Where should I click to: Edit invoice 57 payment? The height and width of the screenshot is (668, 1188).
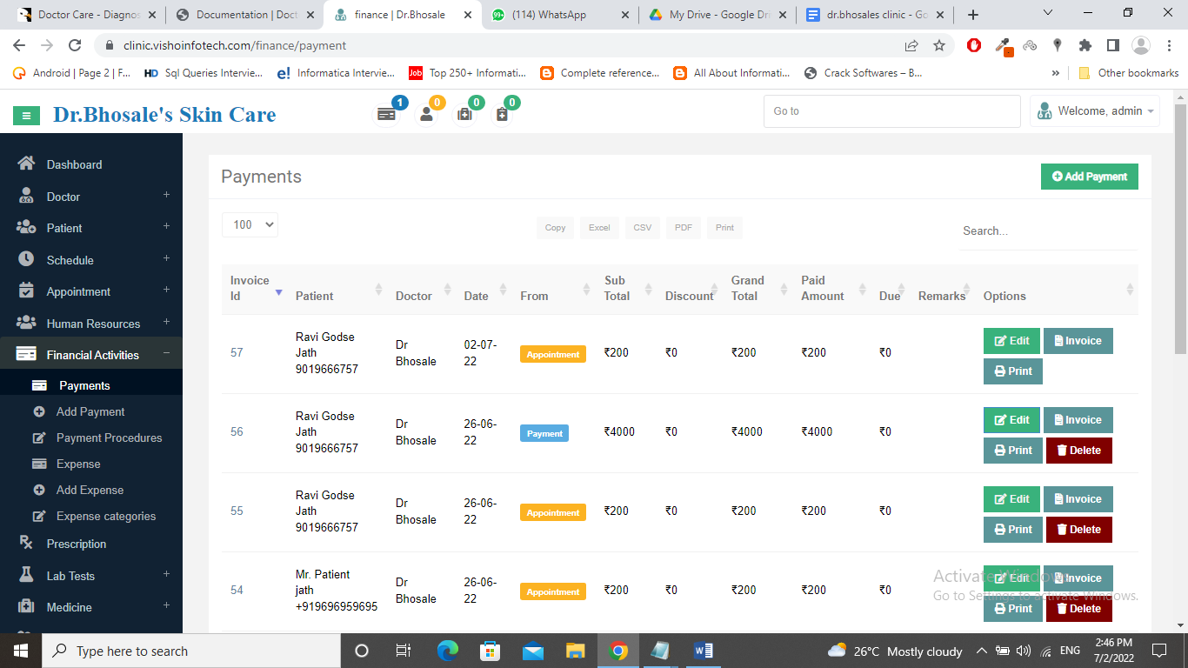(1011, 341)
